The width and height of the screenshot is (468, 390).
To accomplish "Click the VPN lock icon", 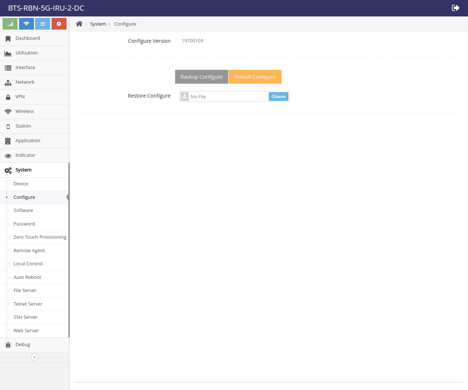I will 8,97.
